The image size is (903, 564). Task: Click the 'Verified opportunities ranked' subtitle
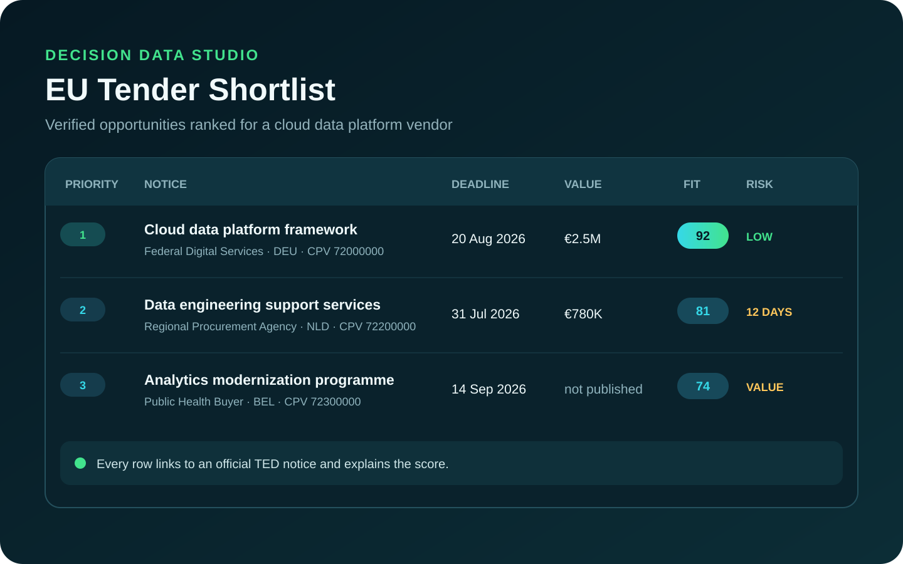[x=248, y=125]
